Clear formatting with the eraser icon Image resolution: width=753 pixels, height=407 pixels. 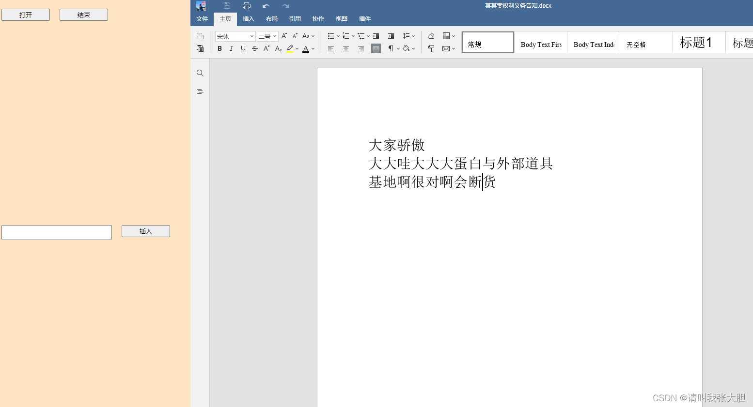click(430, 35)
